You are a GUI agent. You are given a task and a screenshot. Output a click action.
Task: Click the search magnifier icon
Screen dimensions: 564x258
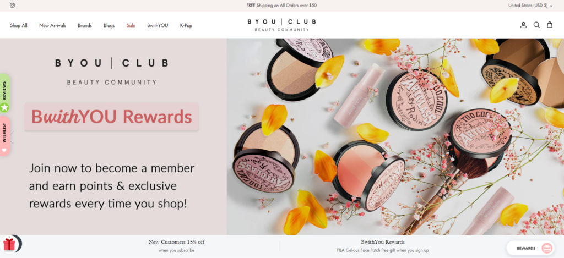point(536,25)
